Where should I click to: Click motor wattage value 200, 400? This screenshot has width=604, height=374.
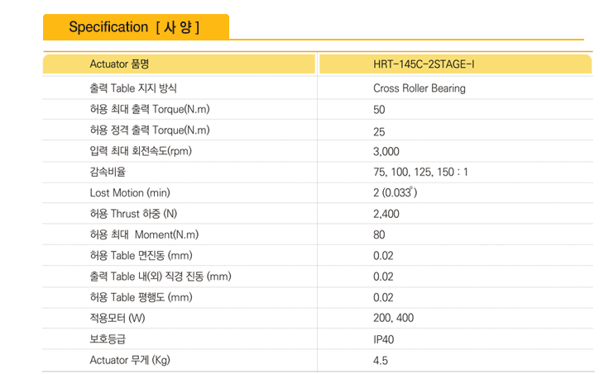click(393, 318)
